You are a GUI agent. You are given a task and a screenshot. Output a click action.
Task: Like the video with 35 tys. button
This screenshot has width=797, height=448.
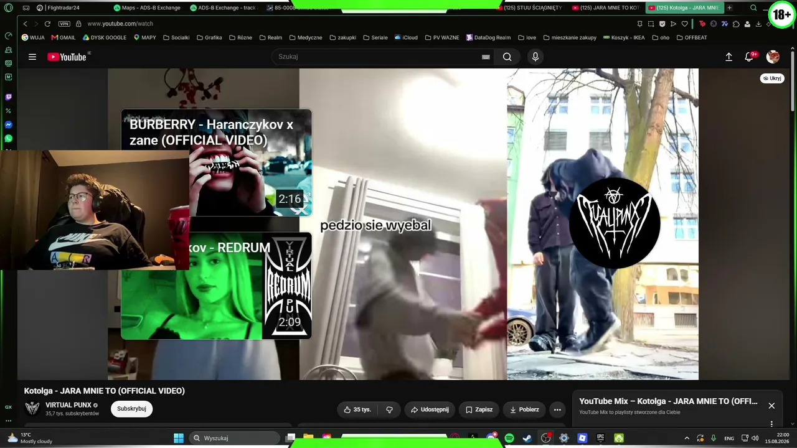(357, 409)
